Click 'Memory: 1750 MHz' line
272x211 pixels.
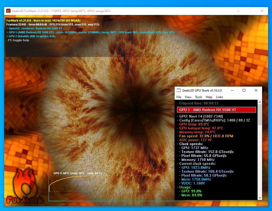(x=197, y=160)
